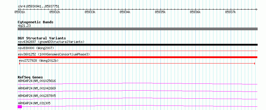This screenshot has height=110, width=266.
Task: Open the ARHGAP24|NM_001042669 transcript label
Action: click(37, 88)
